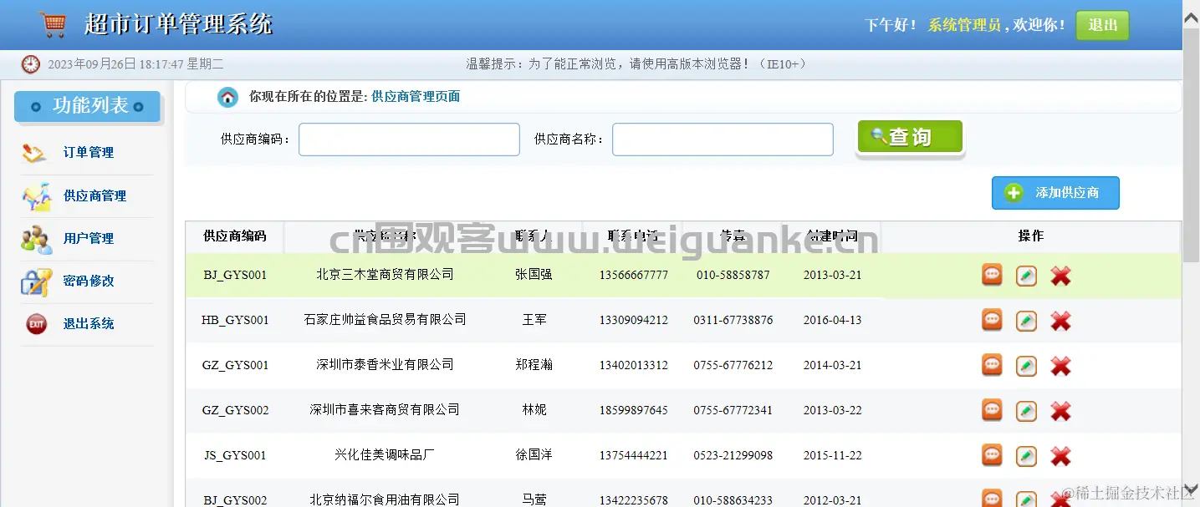
Task: Click the 操作 column header
Action: 1031,236
